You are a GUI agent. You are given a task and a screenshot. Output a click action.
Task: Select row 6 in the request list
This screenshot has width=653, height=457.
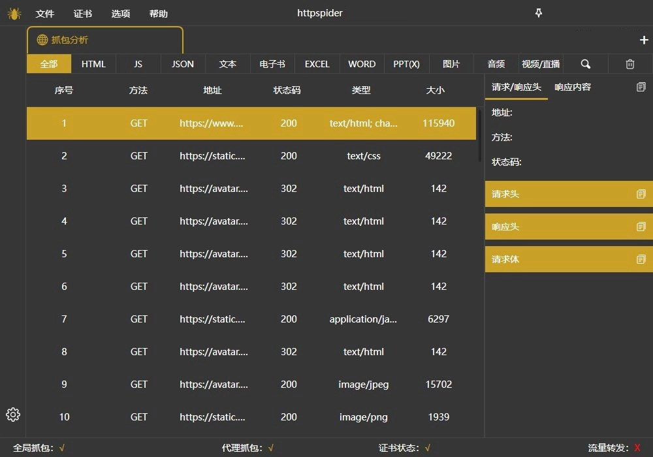[251, 287]
